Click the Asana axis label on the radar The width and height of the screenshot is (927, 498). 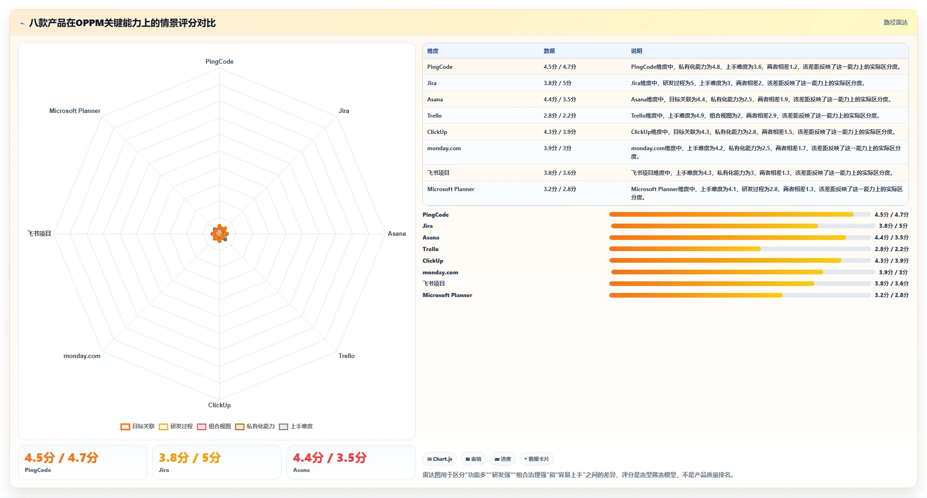click(x=397, y=233)
